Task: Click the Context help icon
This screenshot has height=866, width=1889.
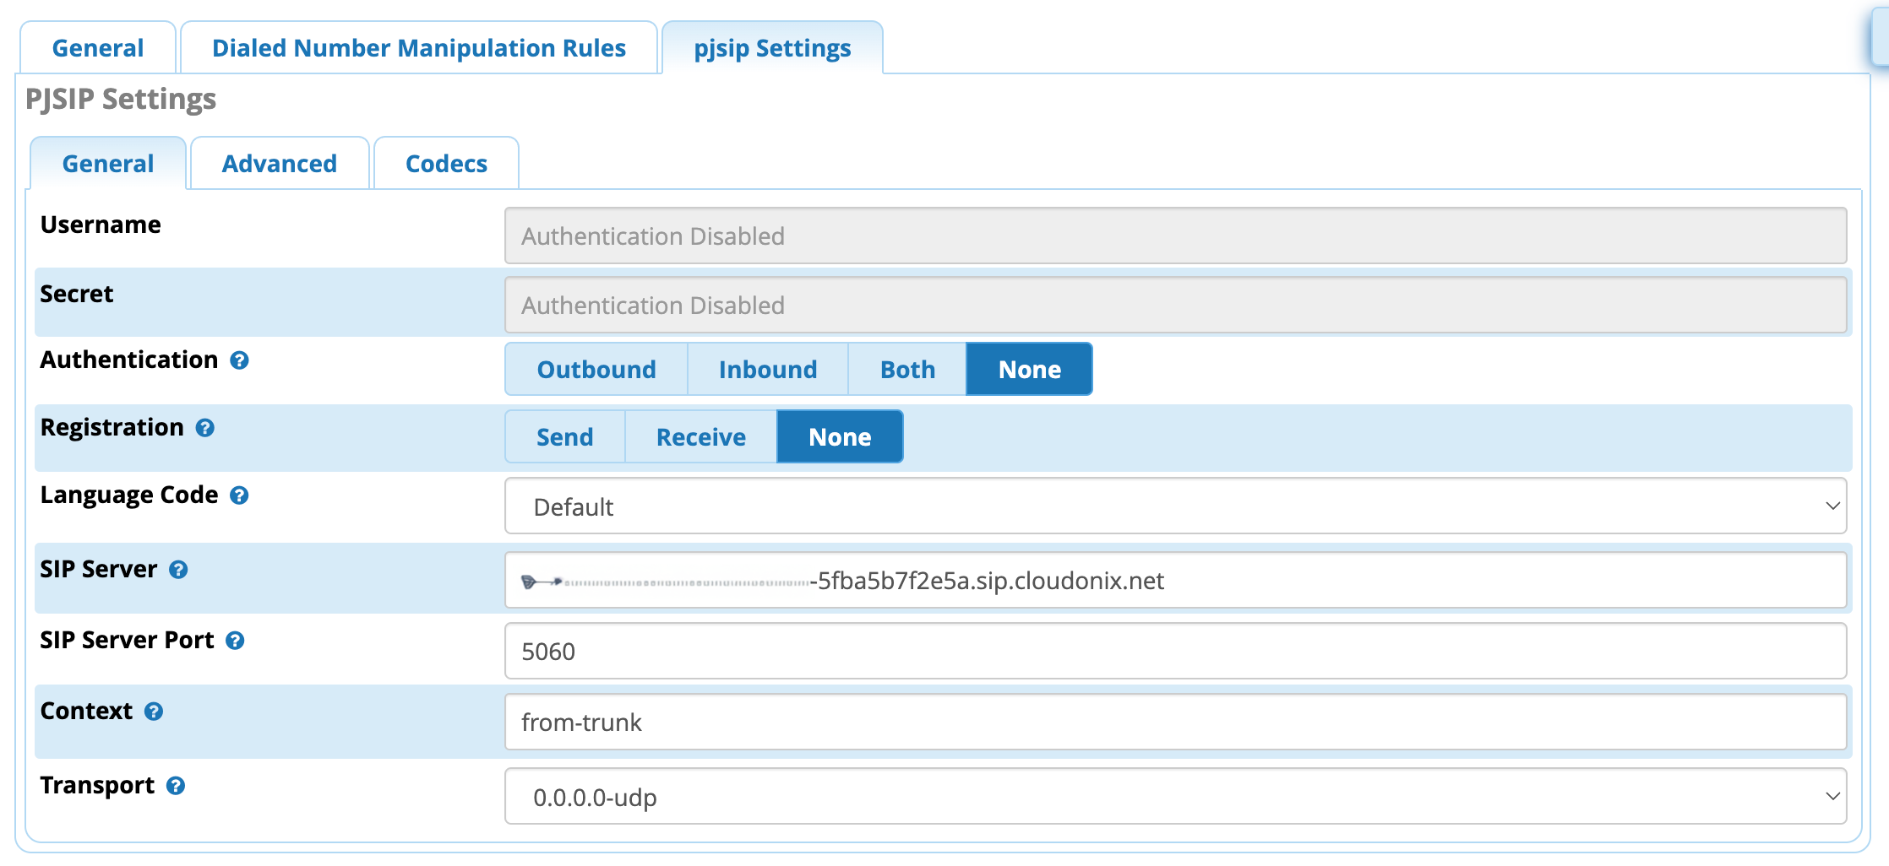Action: 153,712
